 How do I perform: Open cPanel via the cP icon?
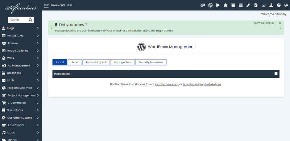point(203,5)
